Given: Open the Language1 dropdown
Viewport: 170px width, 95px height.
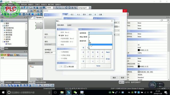Looking at the screenshot, I should (90, 8).
